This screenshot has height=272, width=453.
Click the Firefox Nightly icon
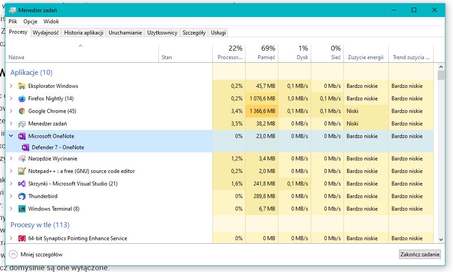(22, 99)
